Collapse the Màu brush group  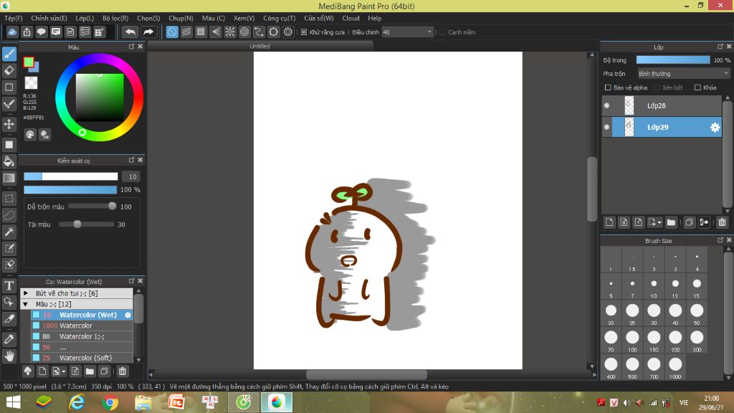[x=26, y=304]
